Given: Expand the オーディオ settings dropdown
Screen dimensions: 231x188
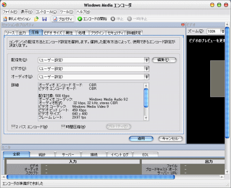Looking at the screenshot, I should tap(146, 77).
